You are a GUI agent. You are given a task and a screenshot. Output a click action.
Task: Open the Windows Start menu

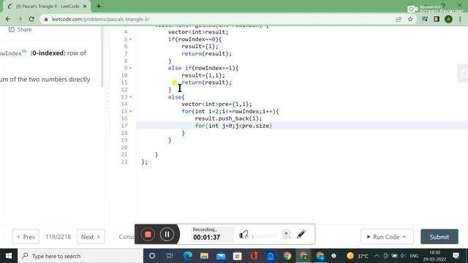click(9, 256)
